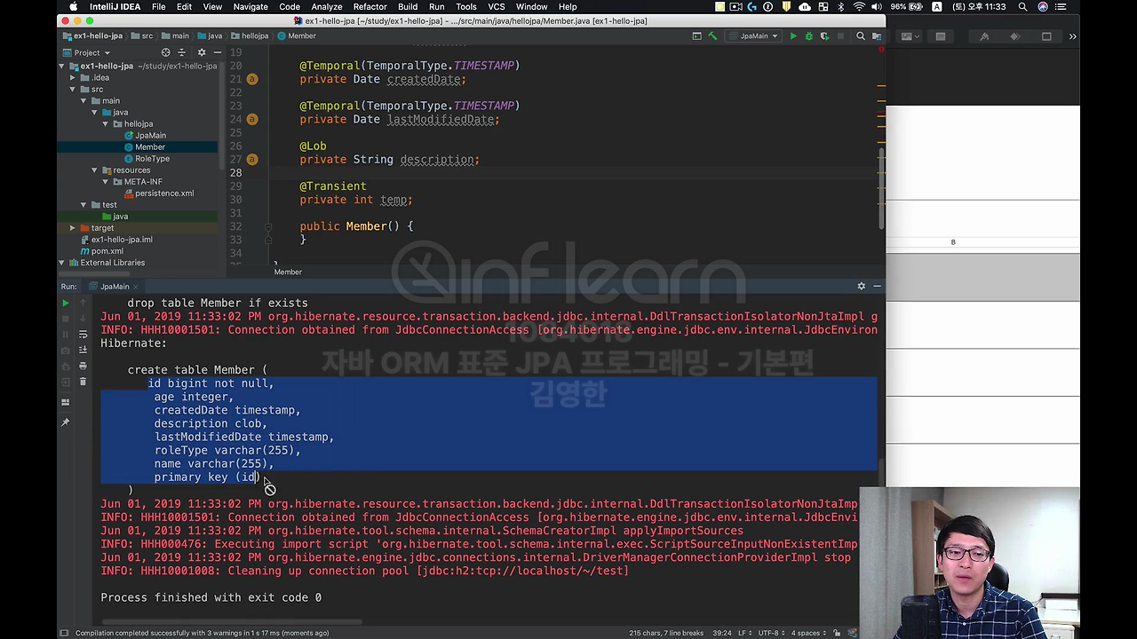
Task: Open the JpaMain run configuration dropdown
Action: point(753,36)
